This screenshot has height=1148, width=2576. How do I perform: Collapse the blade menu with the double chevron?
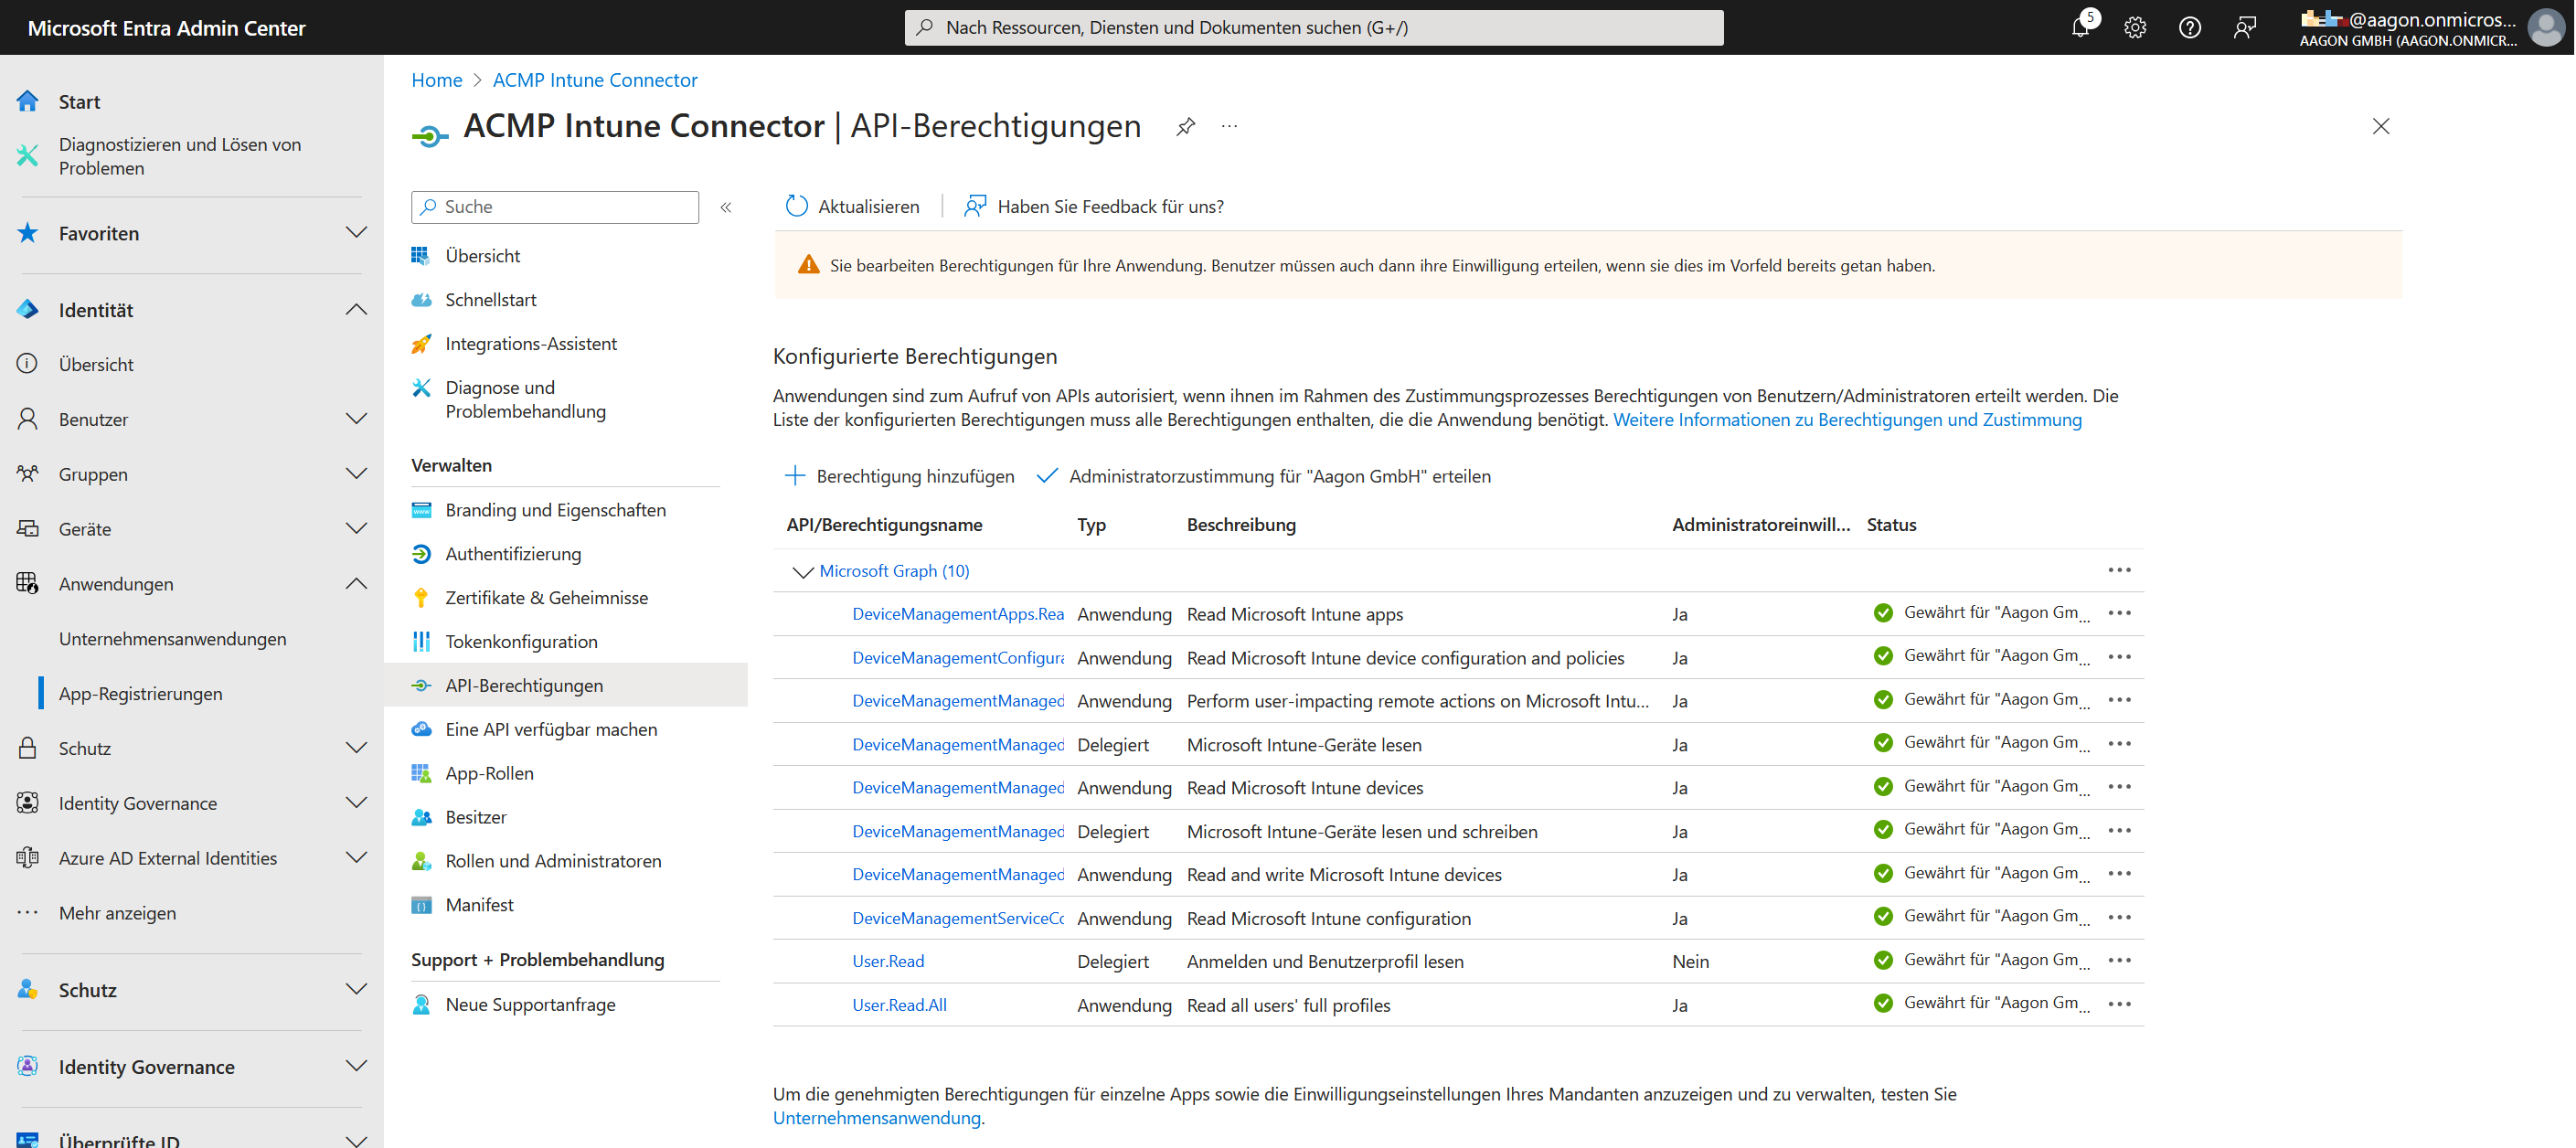[x=726, y=207]
